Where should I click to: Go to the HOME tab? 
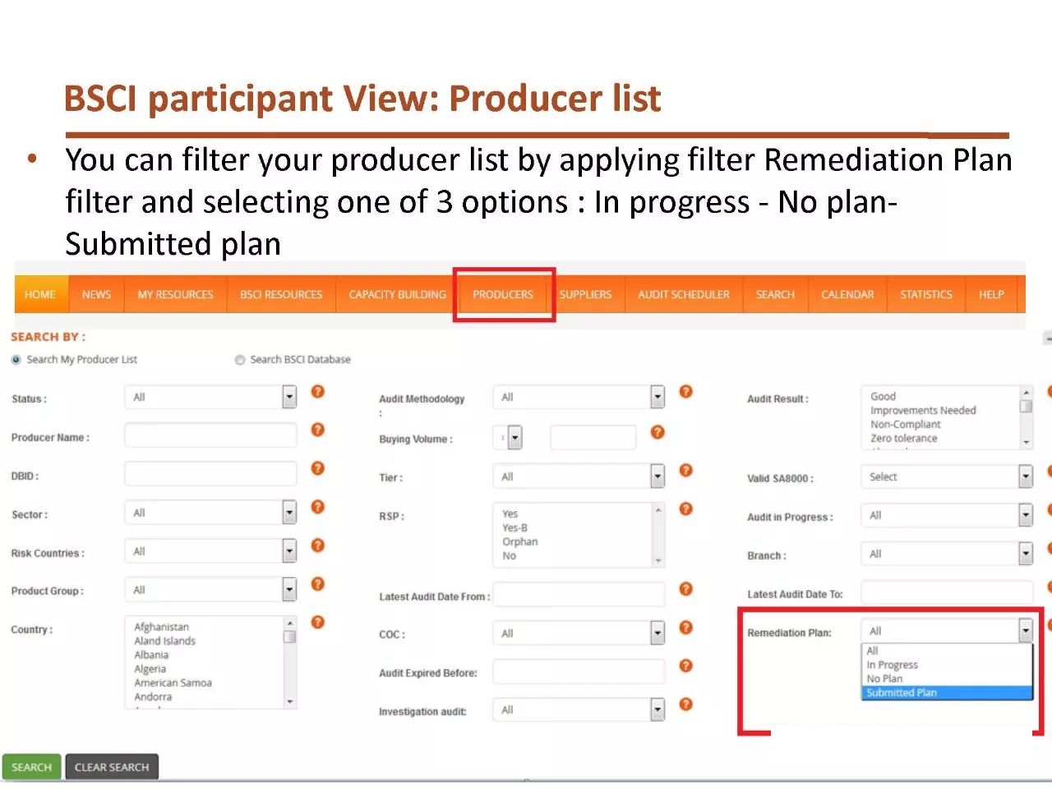(40, 294)
